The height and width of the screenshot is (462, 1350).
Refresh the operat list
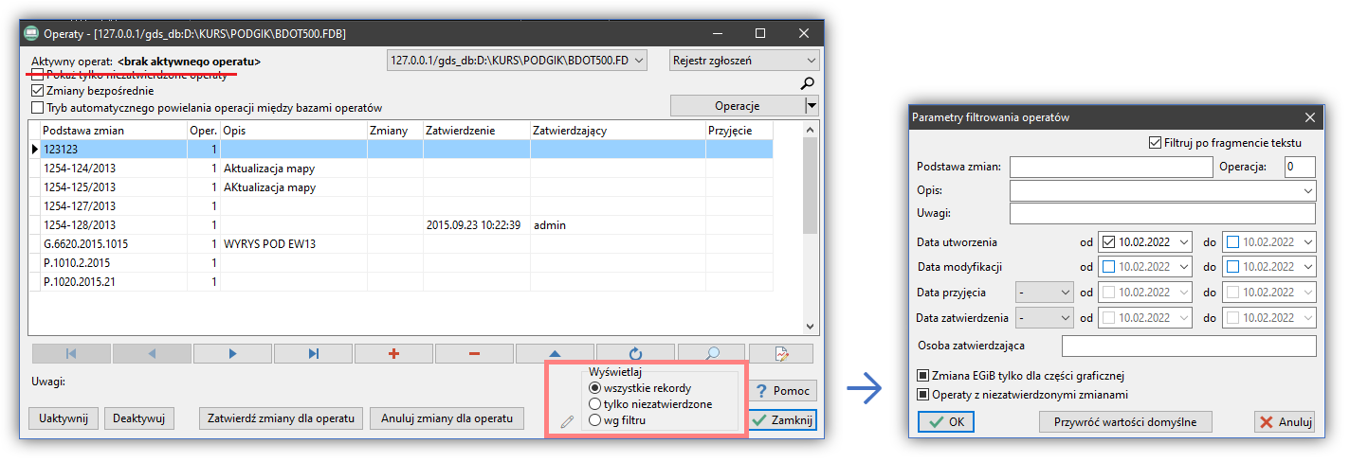[x=634, y=354]
